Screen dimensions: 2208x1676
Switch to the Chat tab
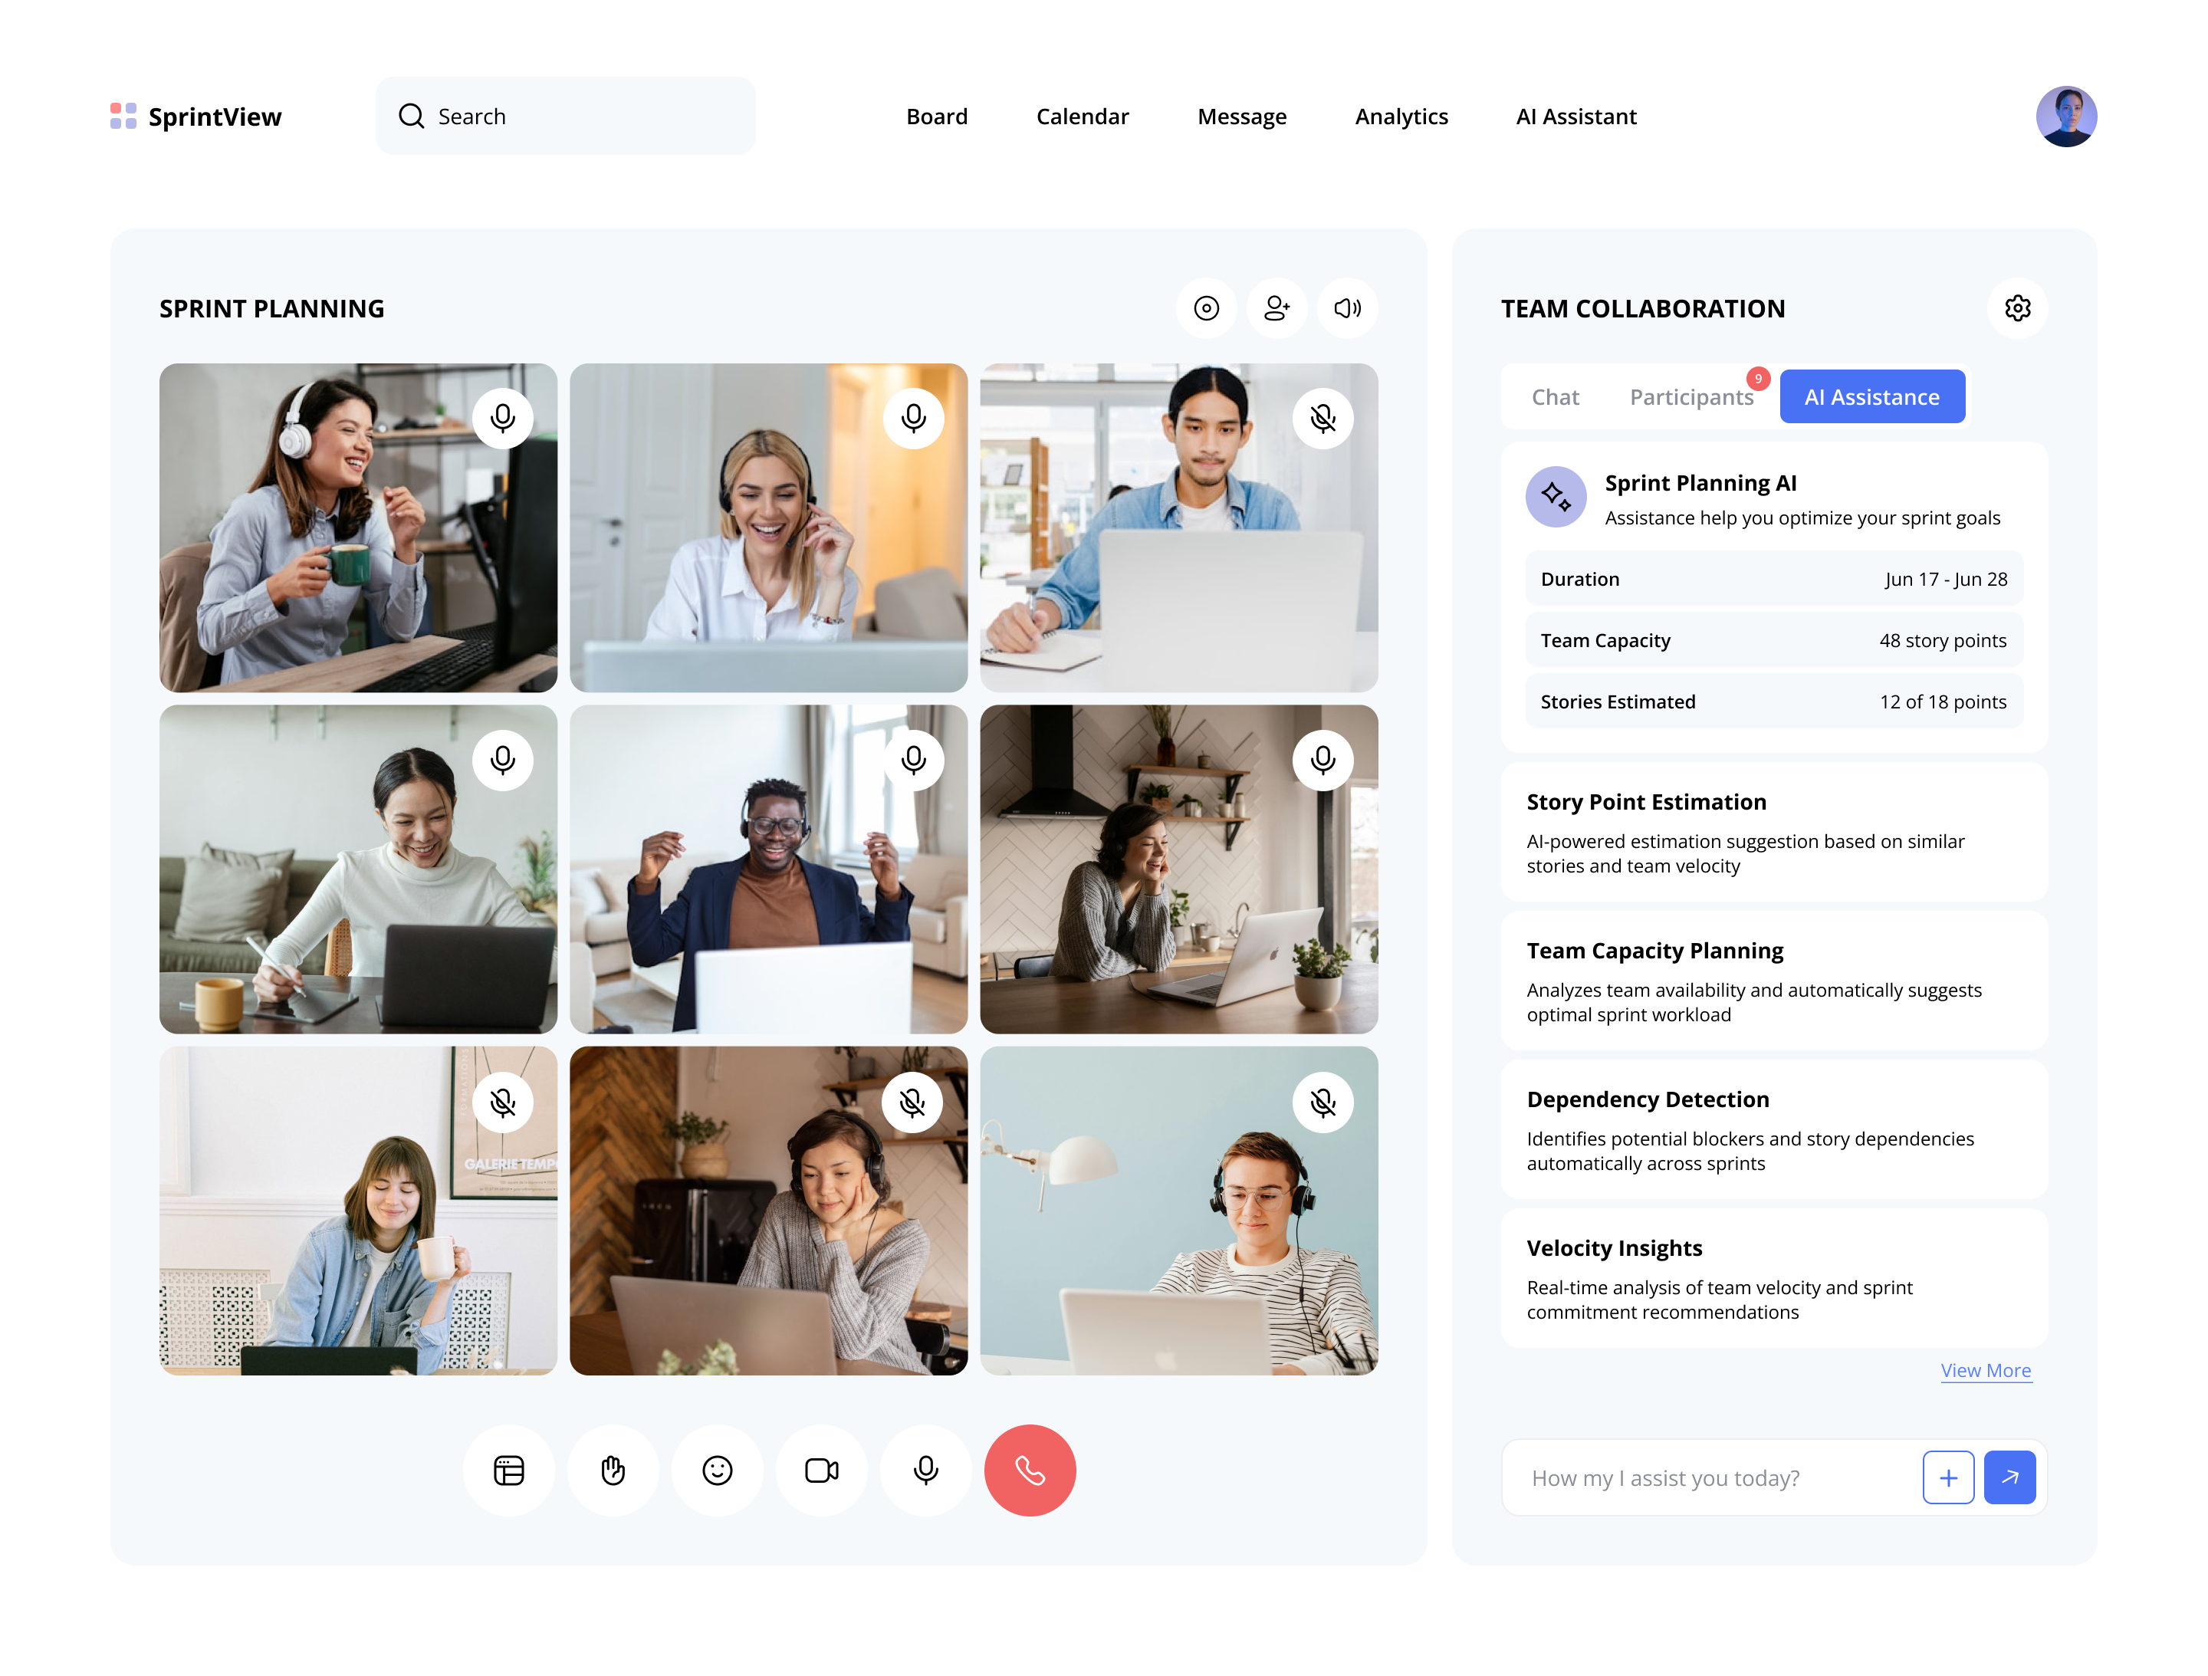[1554, 396]
